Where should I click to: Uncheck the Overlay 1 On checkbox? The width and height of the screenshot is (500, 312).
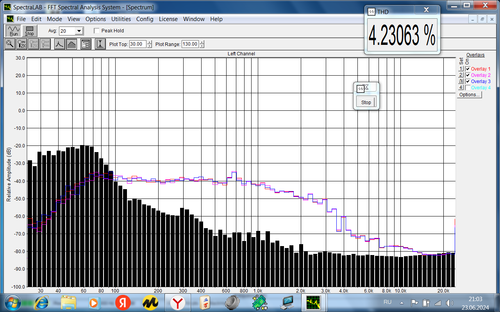click(x=468, y=69)
